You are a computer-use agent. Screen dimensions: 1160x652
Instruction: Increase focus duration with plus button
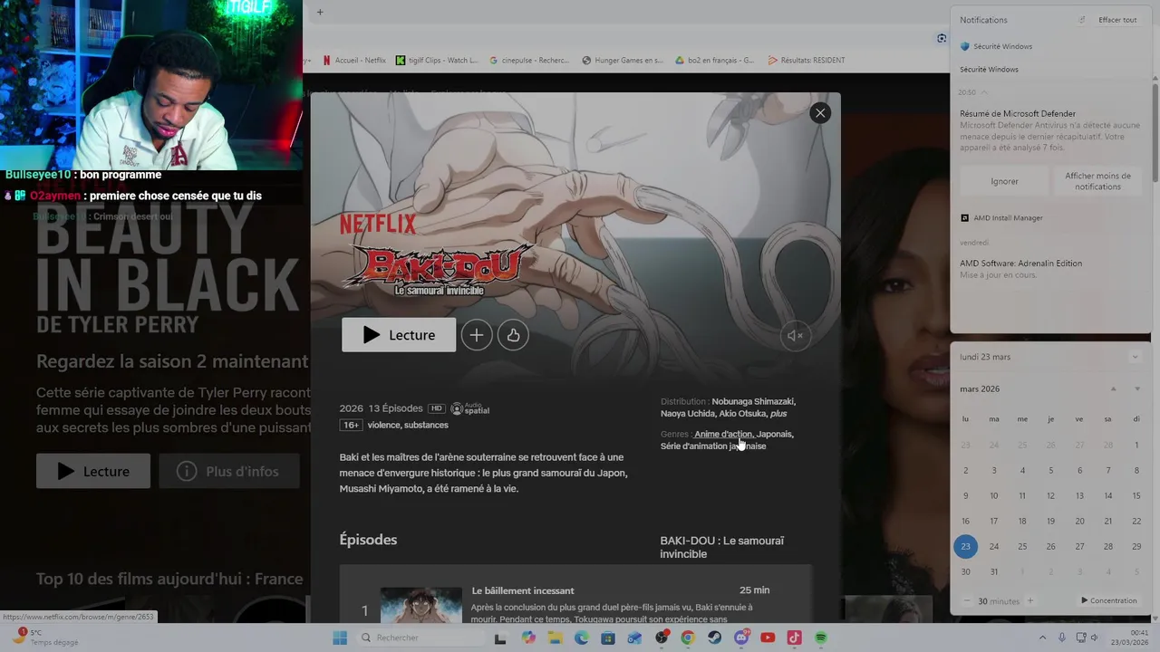point(1030,600)
